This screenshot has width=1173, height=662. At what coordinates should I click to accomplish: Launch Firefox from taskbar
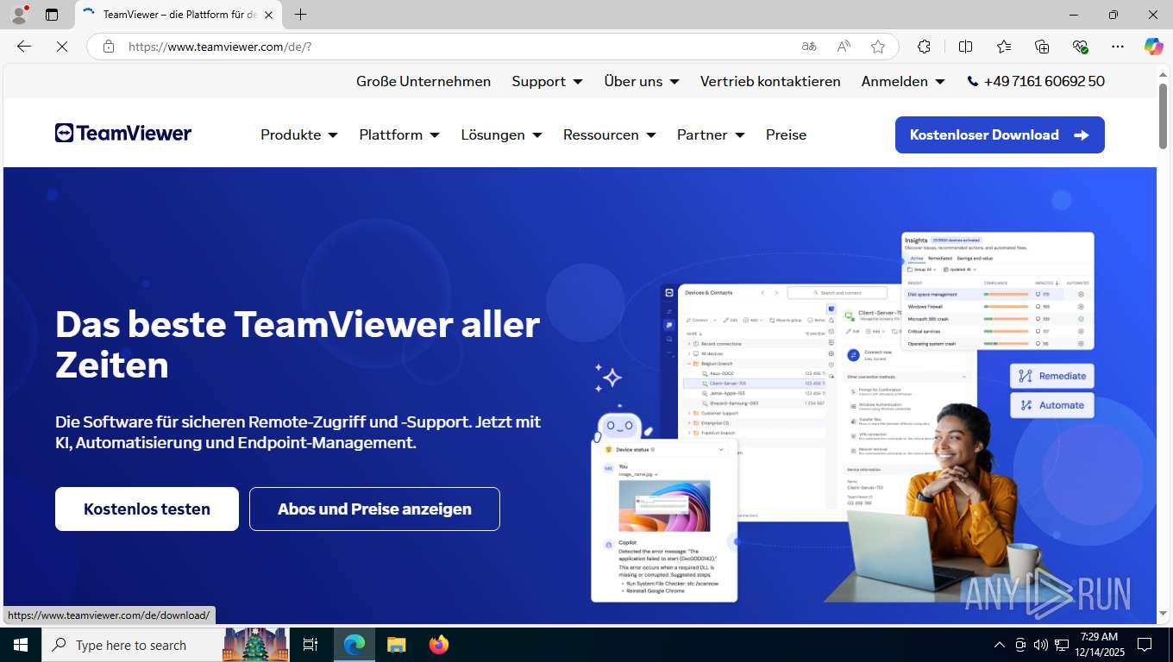pyautogui.click(x=439, y=645)
